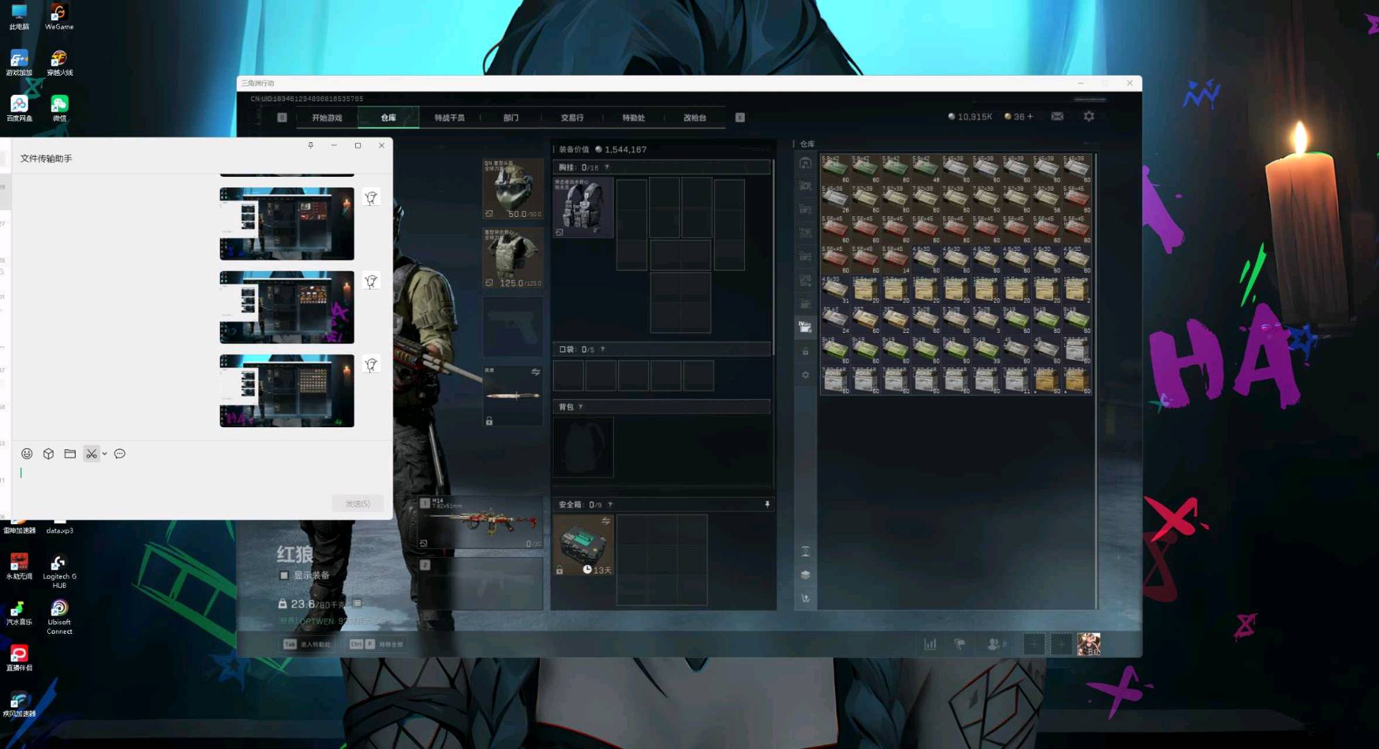
Task: Open the 特勤处 tab
Action: pos(633,117)
